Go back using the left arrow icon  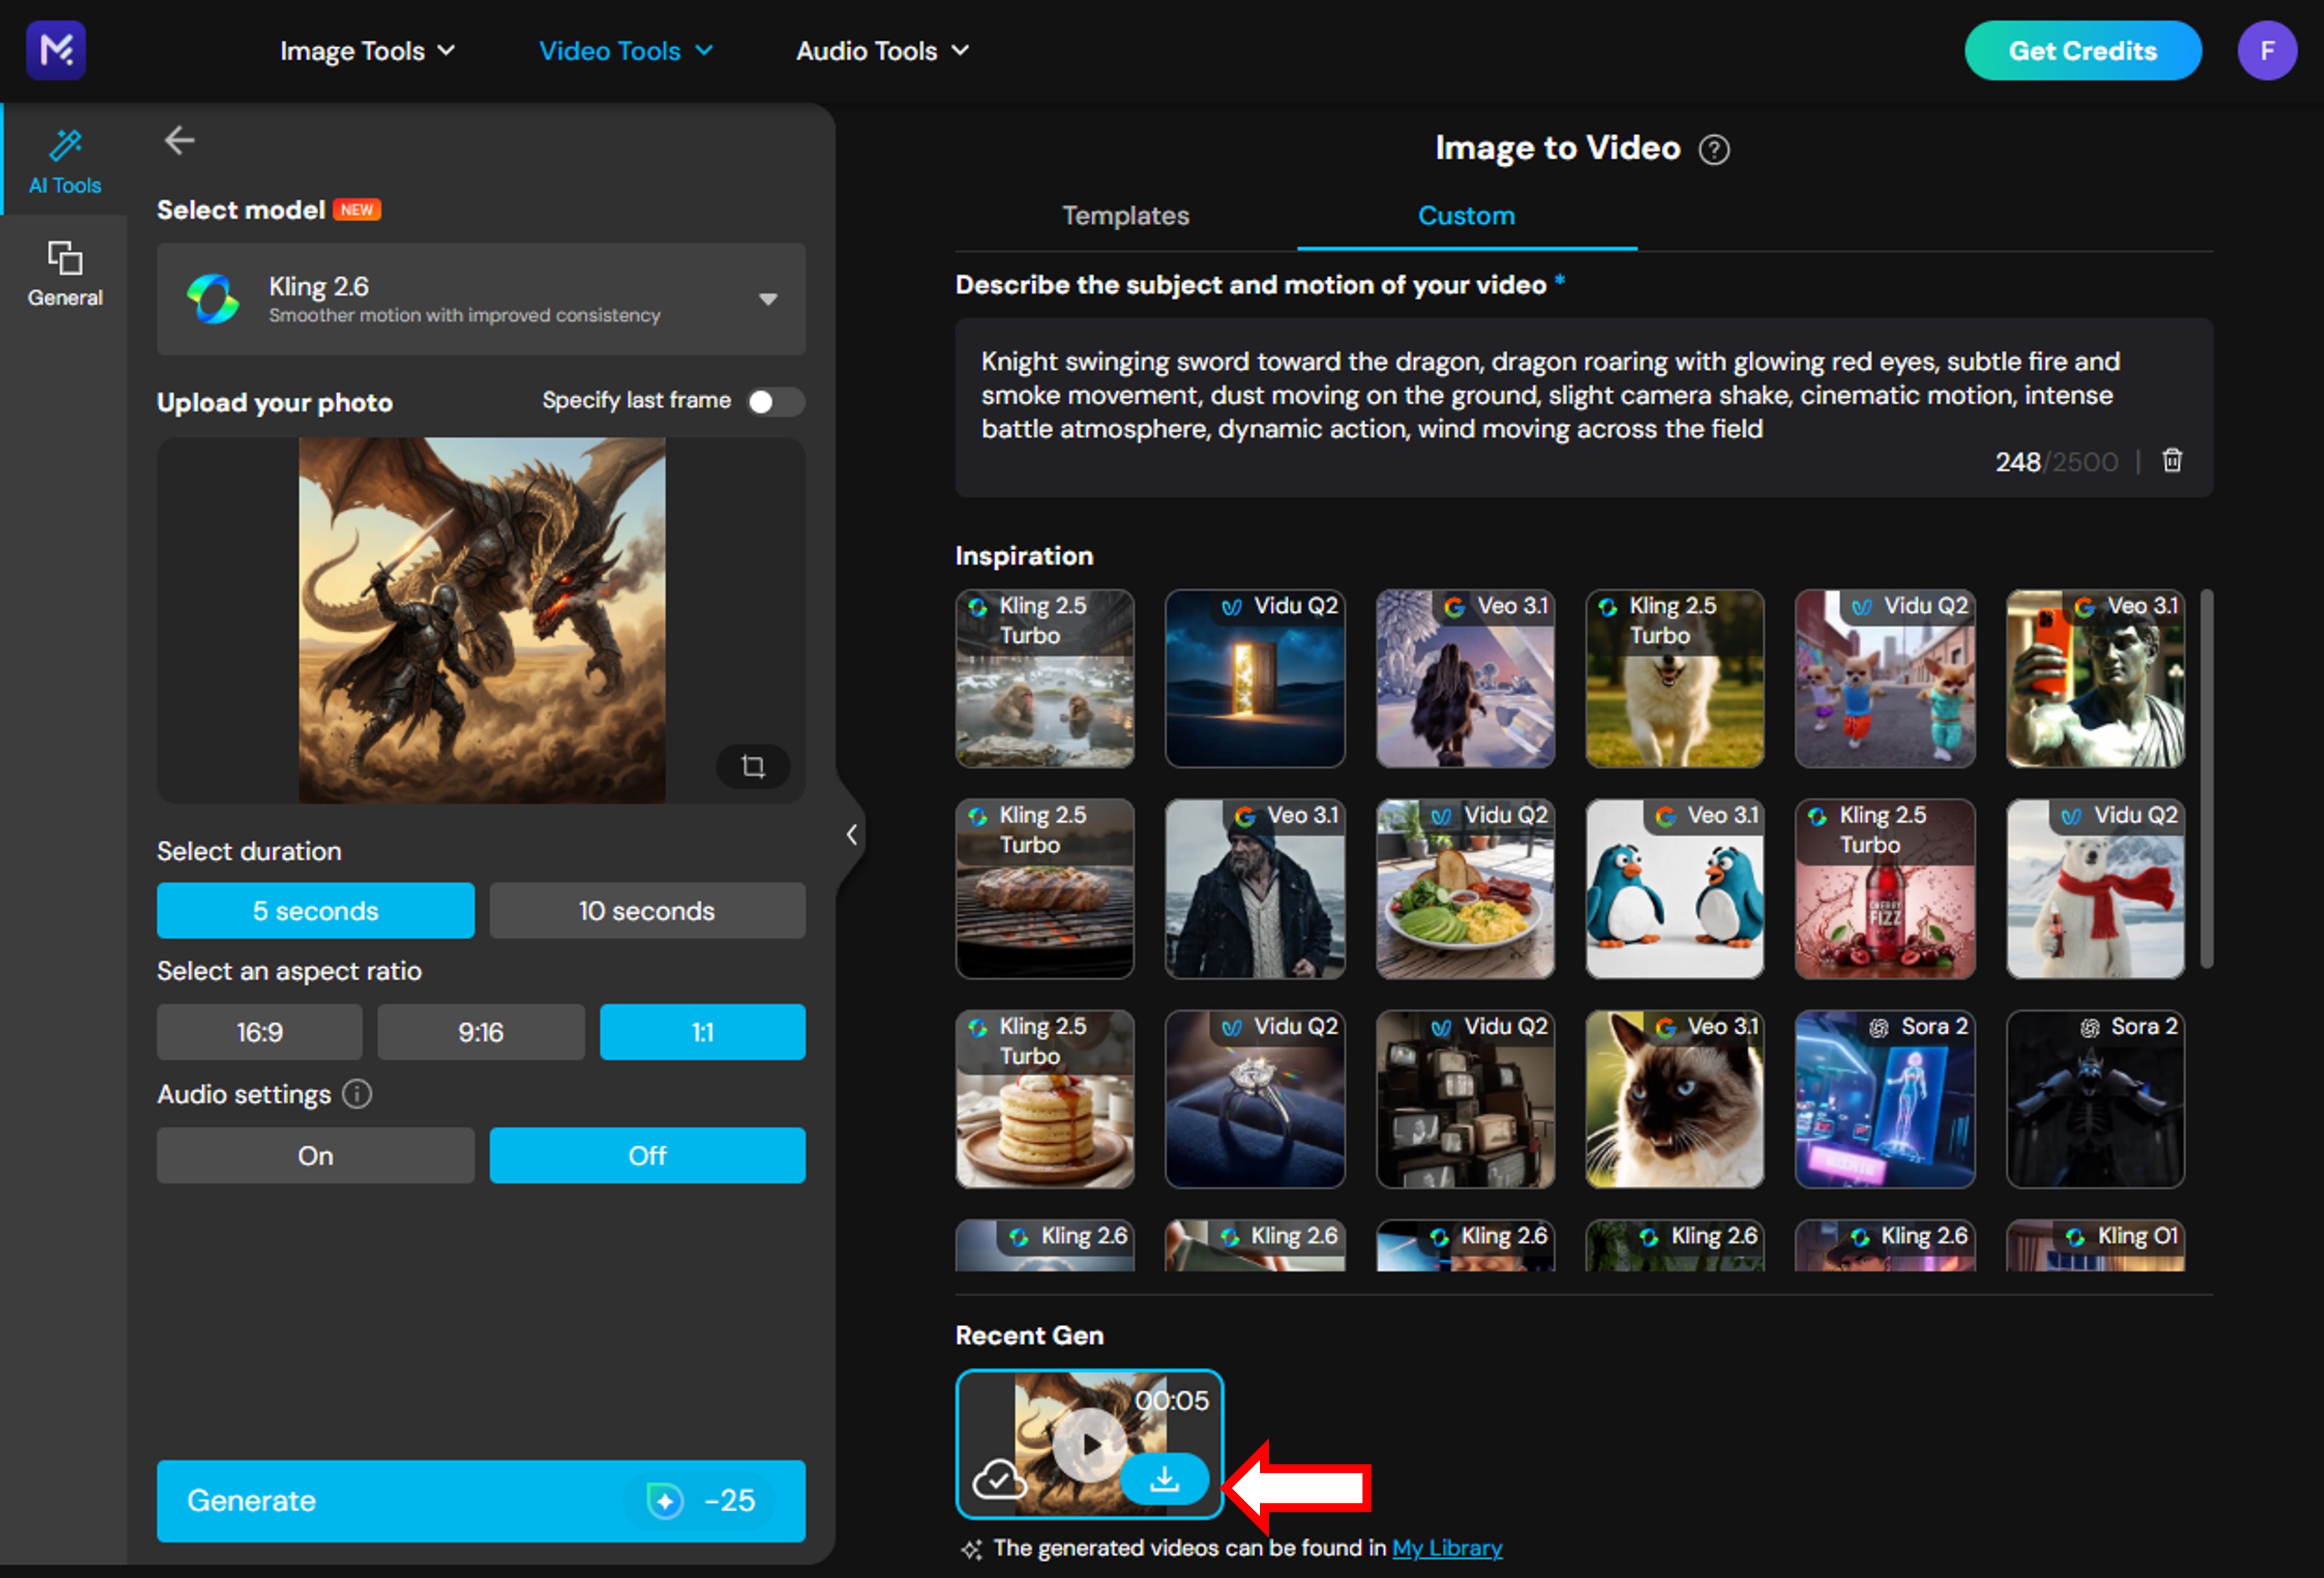pyautogui.click(x=179, y=140)
